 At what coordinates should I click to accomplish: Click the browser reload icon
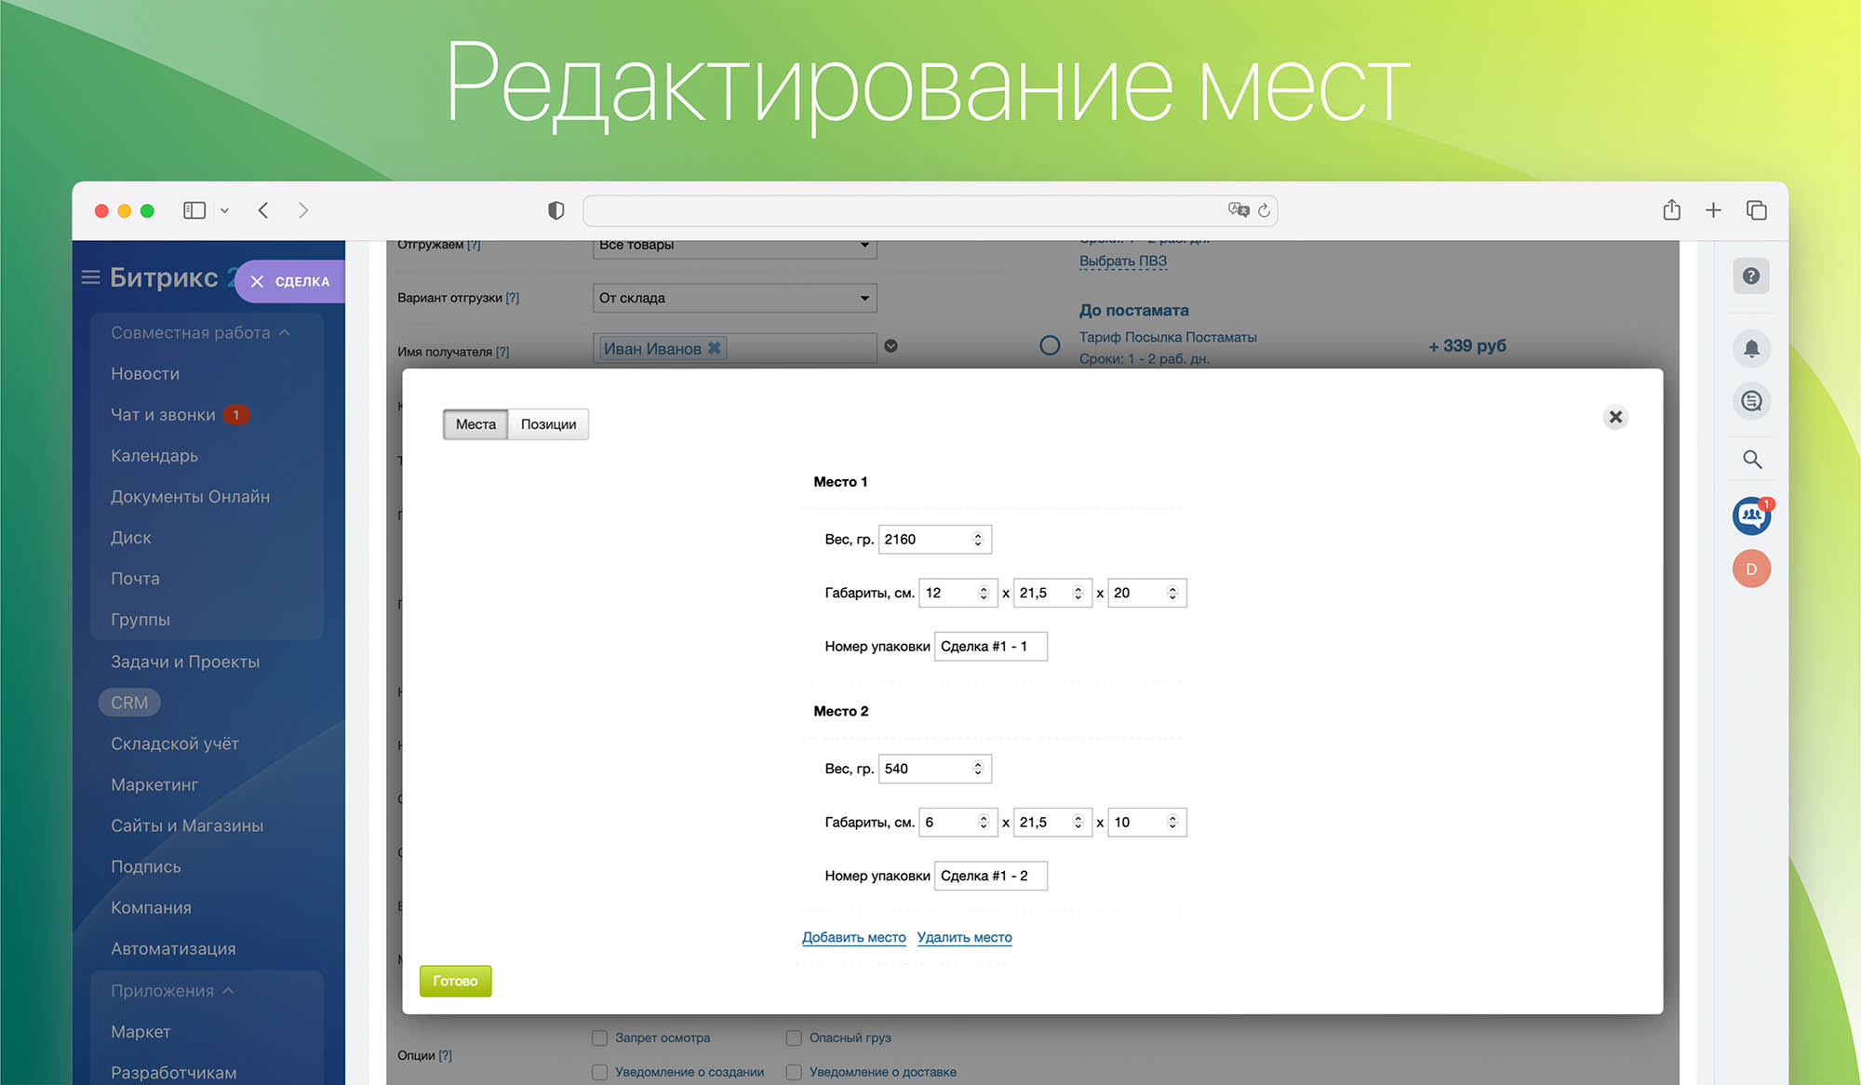1264,211
